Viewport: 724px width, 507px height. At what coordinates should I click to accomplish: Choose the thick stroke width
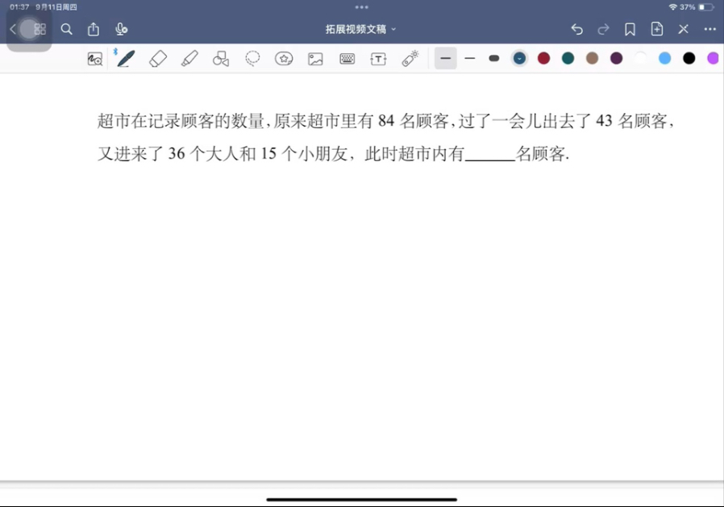tap(446, 58)
